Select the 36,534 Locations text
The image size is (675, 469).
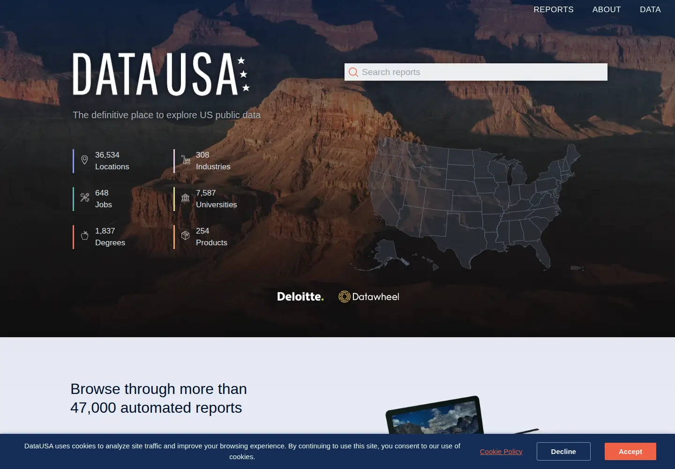click(112, 161)
